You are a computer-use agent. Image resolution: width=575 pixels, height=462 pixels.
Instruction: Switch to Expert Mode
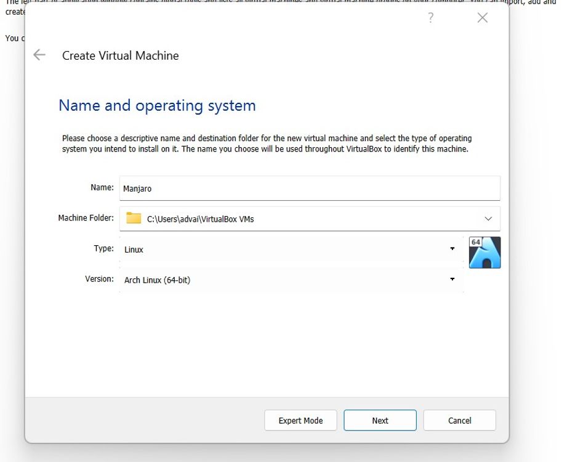click(300, 420)
